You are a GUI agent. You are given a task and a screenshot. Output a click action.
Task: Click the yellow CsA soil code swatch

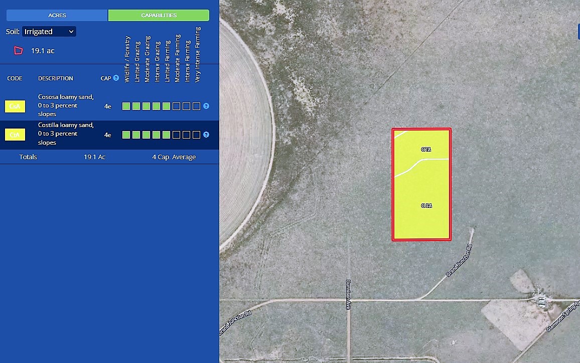pyautogui.click(x=15, y=106)
